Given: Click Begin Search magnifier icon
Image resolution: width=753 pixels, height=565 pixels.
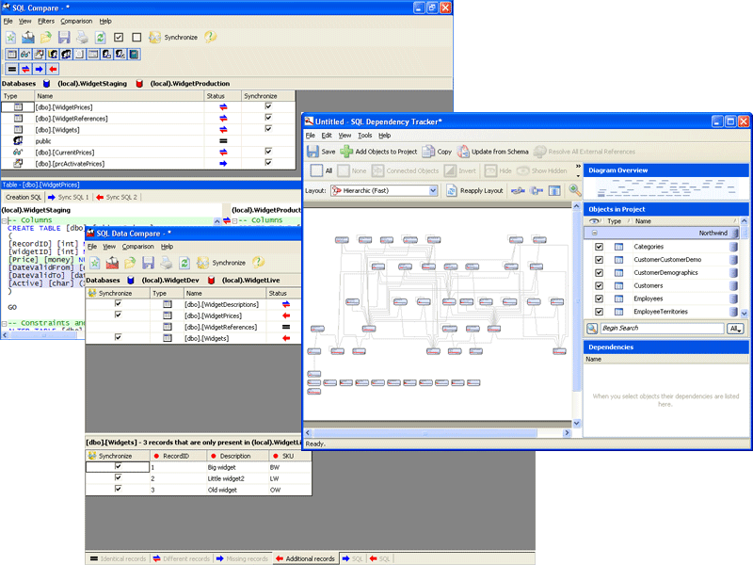Looking at the screenshot, I should 592,328.
